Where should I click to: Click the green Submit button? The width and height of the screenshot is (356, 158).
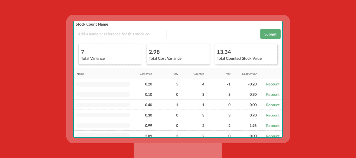click(x=270, y=34)
